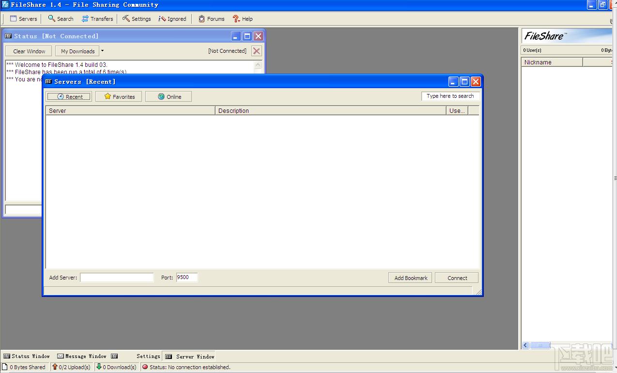
Task: Click the Status window scrollbar up arrow
Action: pyautogui.click(x=258, y=64)
